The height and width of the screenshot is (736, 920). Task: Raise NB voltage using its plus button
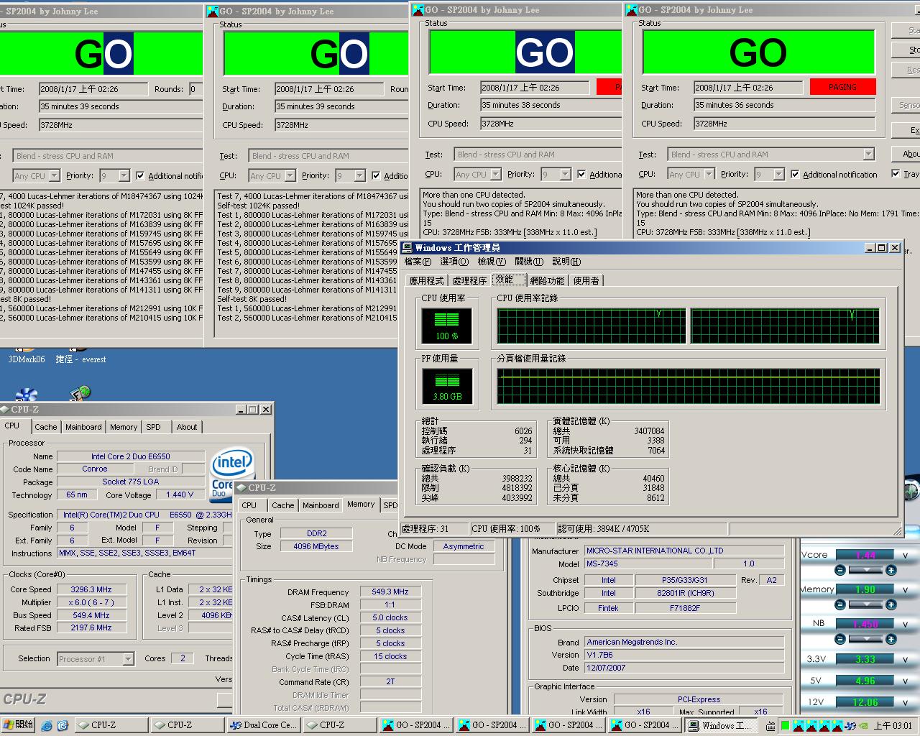891,639
